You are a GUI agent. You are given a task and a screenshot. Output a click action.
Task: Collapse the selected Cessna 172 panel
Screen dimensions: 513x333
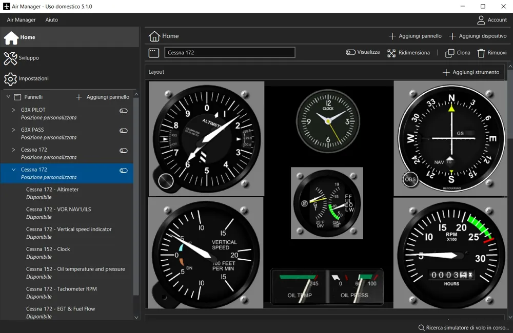13,170
